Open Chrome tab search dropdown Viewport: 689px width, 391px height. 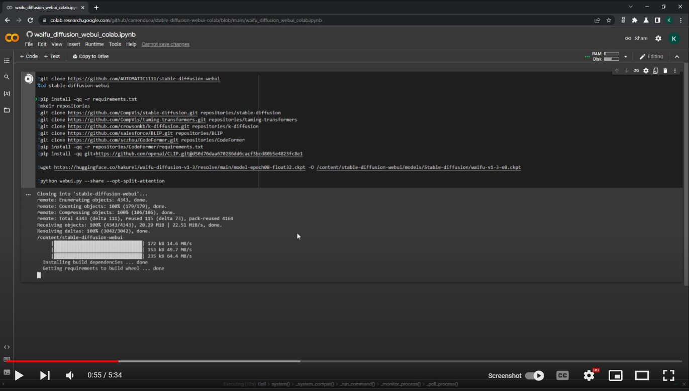(631, 7)
